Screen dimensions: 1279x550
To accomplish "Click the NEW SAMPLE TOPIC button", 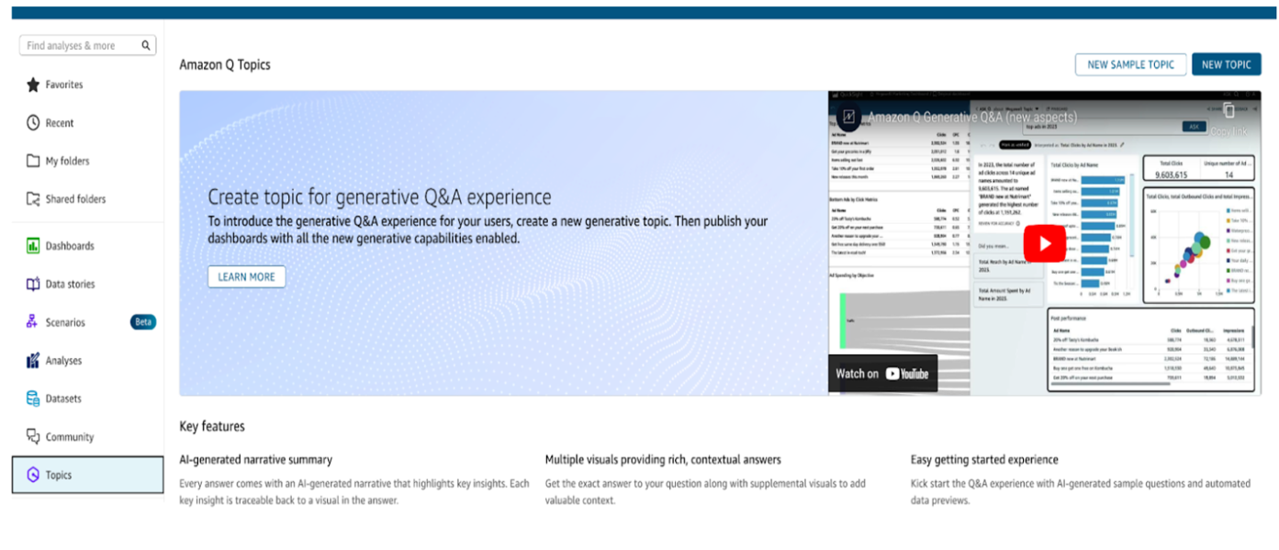I will click(x=1130, y=64).
